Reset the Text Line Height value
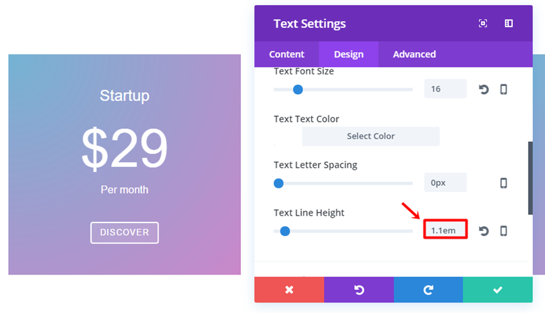This screenshot has width=545, height=313. (x=484, y=231)
